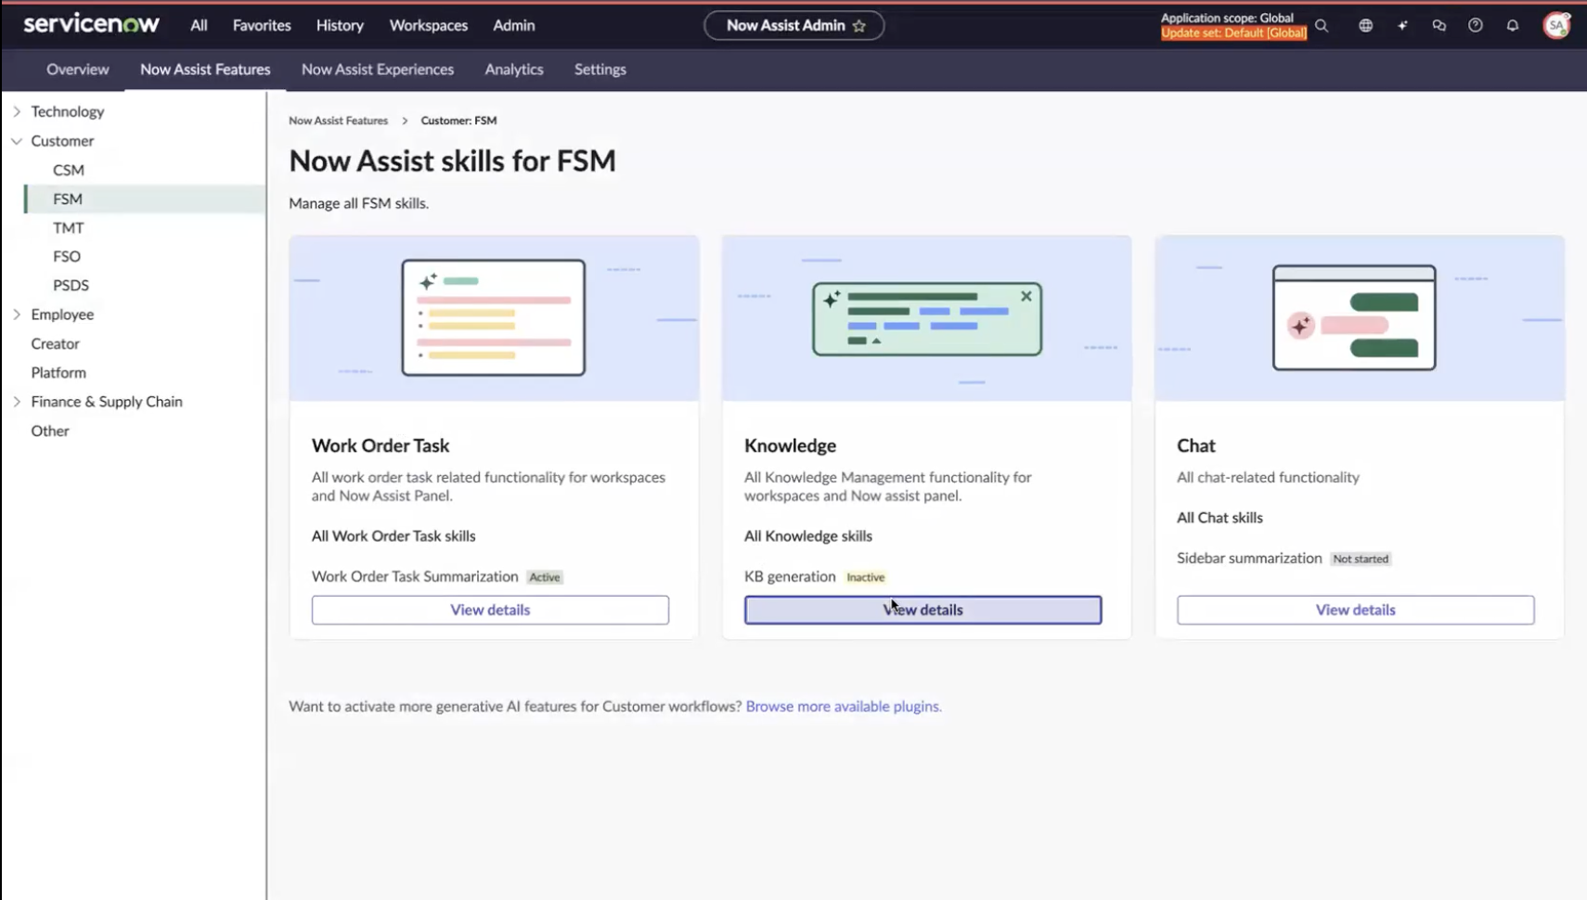The image size is (1587, 900).
Task: Open the notifications bell icon
Action: (x=1513, y=26)
